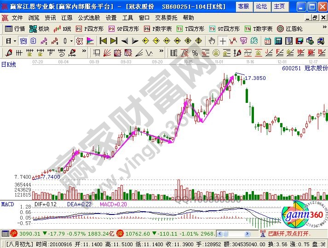Screen dimensions: 328x248
Task: Click yellow diamond left-arrow icon
Action: 145,41
